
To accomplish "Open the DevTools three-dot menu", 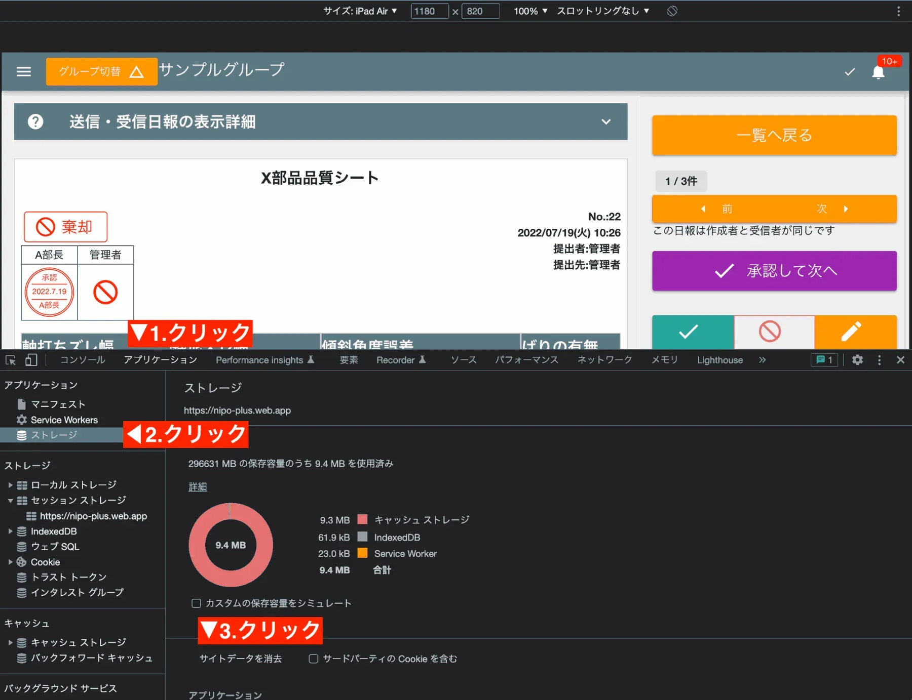I will coord(879,360).
